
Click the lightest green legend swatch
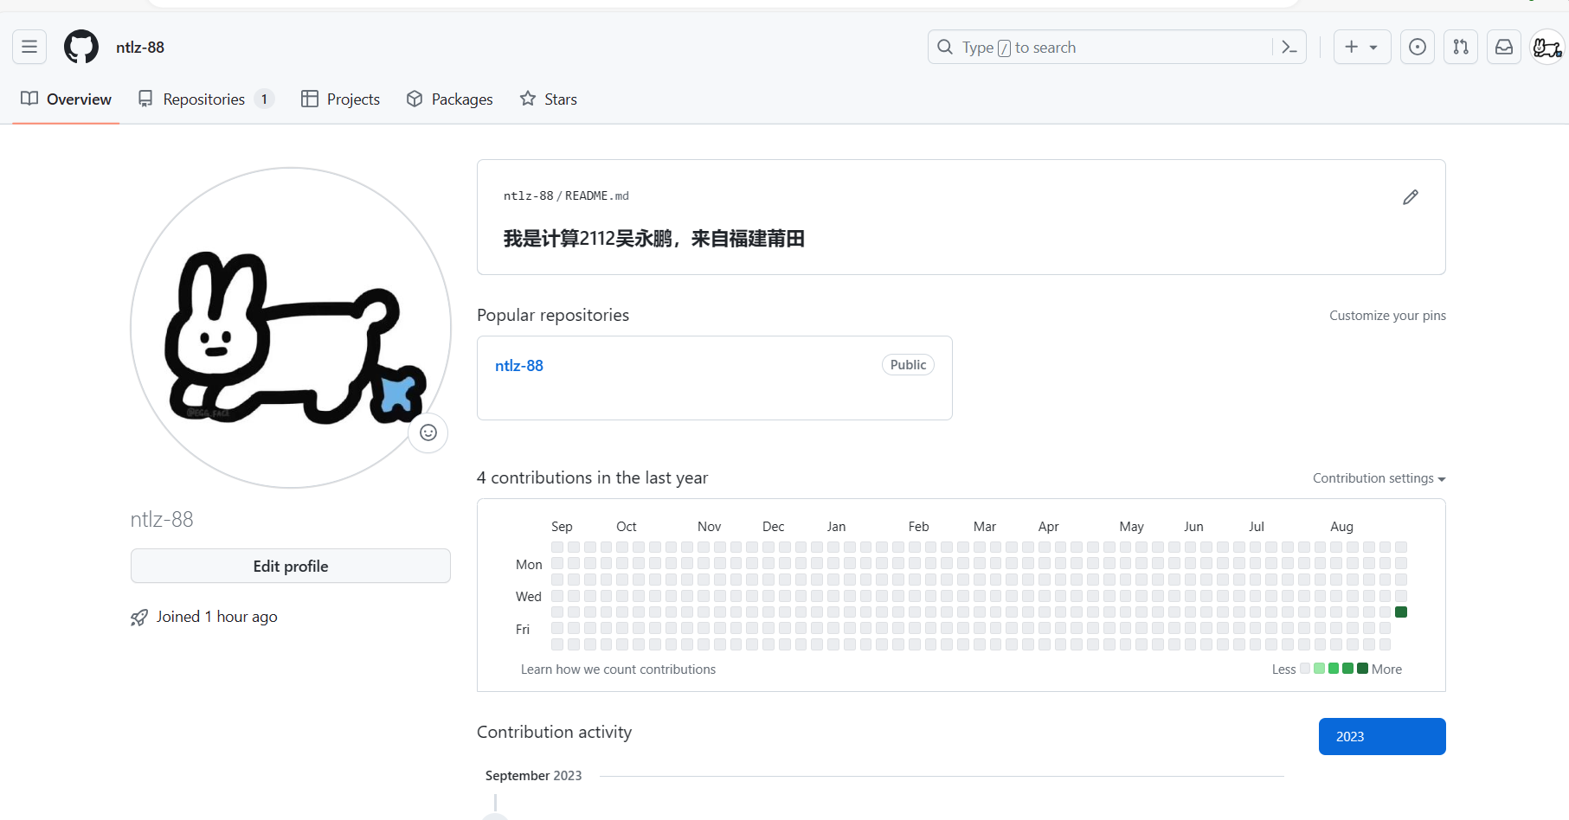tap(1319, 669)
